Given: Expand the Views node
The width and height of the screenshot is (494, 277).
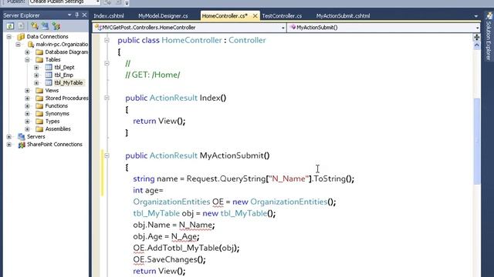Looking at the screenshot, I should coord(28,91).
